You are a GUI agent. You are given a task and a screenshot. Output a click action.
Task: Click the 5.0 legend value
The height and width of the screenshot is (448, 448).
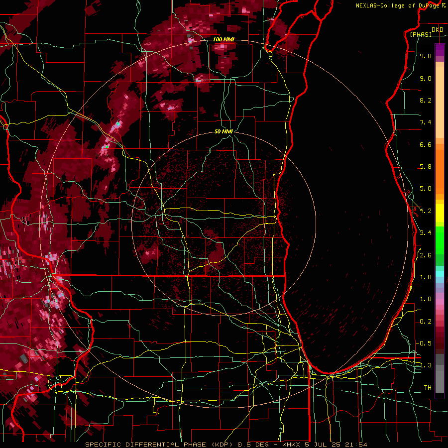[x=426, y=189]
